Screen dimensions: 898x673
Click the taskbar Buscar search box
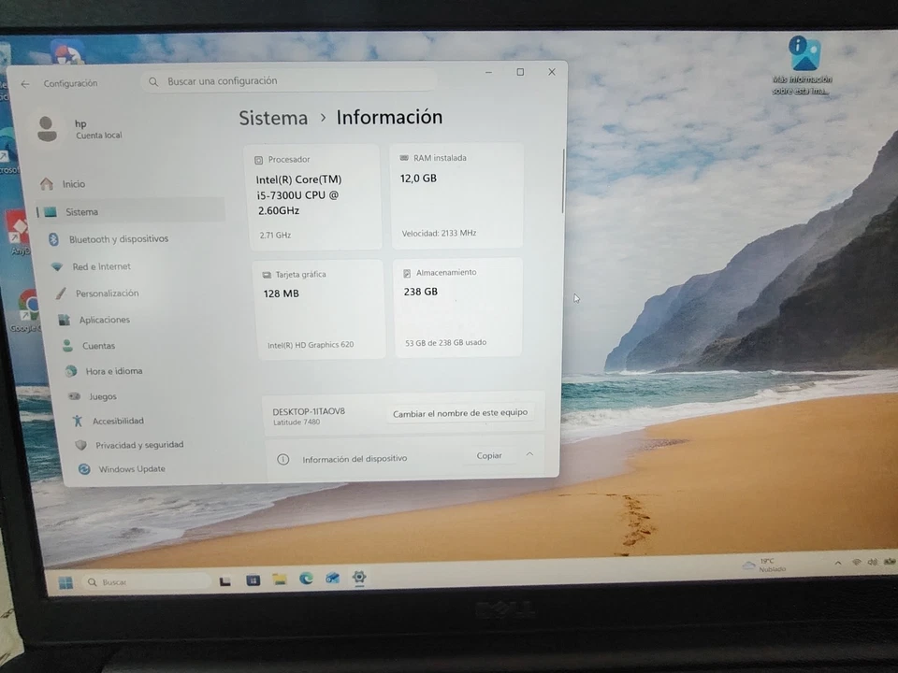(147, 582)
